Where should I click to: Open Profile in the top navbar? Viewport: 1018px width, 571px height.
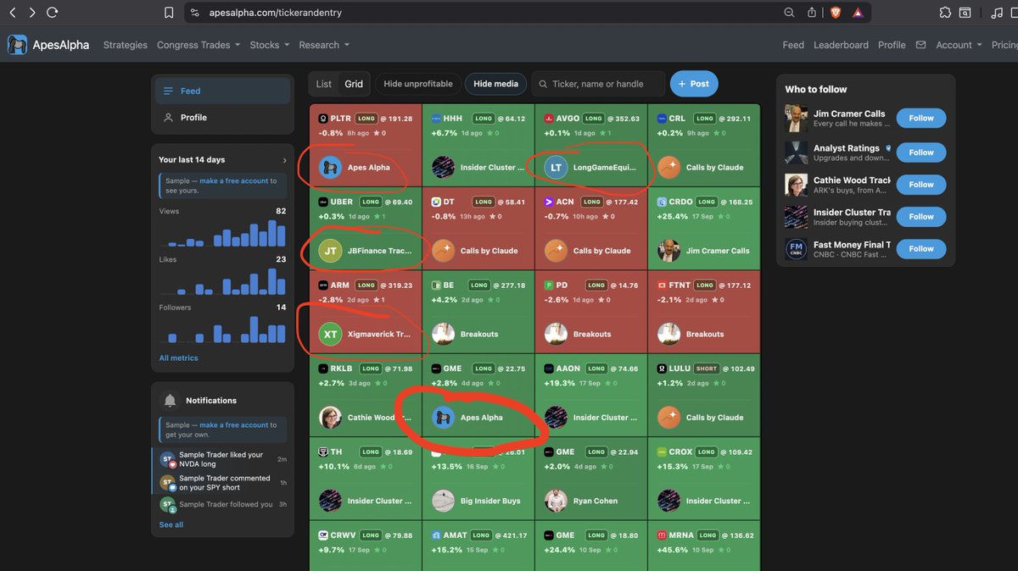tap(892, 45)
